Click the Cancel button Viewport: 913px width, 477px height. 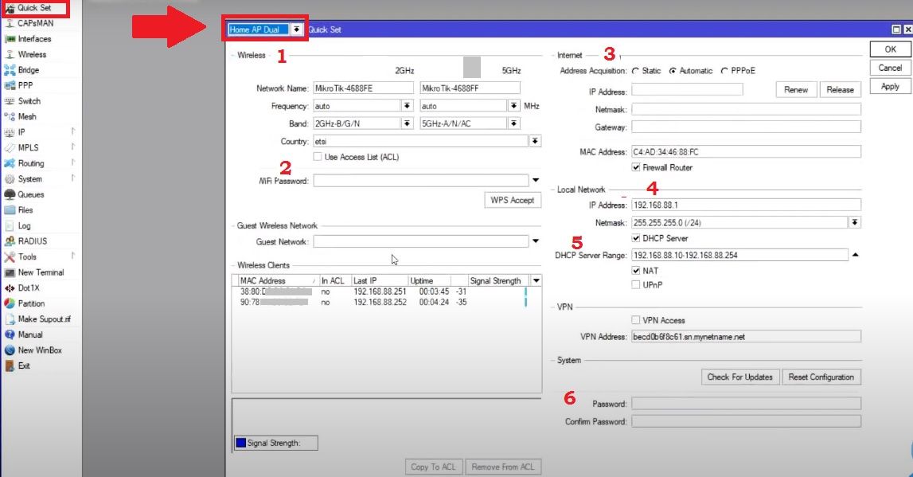pos(890,68)
